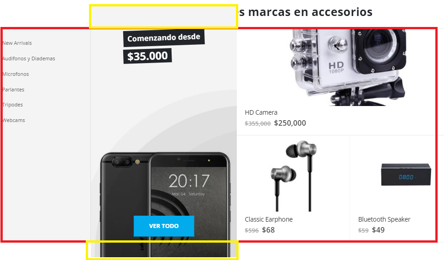Click the $49 speaker price
The height and width of the screenshot is (260, 444).
pos(378,230)
